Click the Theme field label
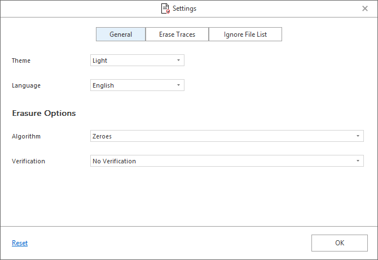The image size is (378, 260). point(21,60)
